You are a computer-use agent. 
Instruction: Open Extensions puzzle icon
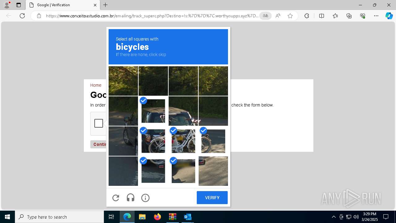tap(307, 16)
